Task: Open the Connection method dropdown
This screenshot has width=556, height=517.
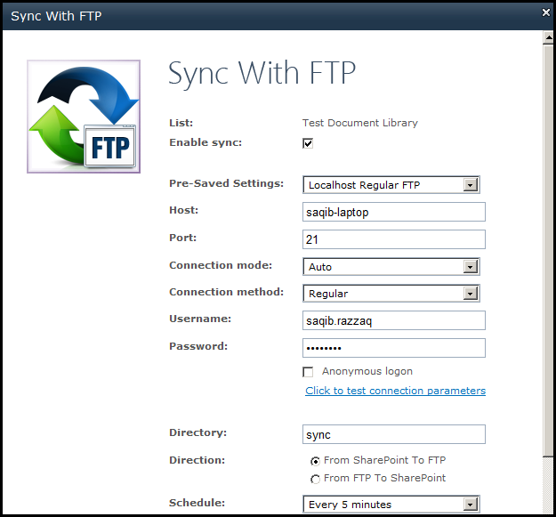Action: click(x=391, y=294)
